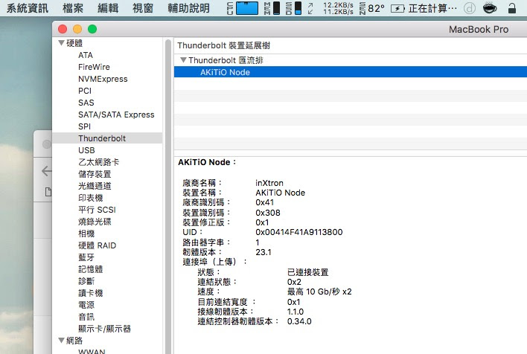Click the SSD disk usage menu bar icon
Viewport: 527px width, 354px height.
pyautogui.click(x=294, y=8)
